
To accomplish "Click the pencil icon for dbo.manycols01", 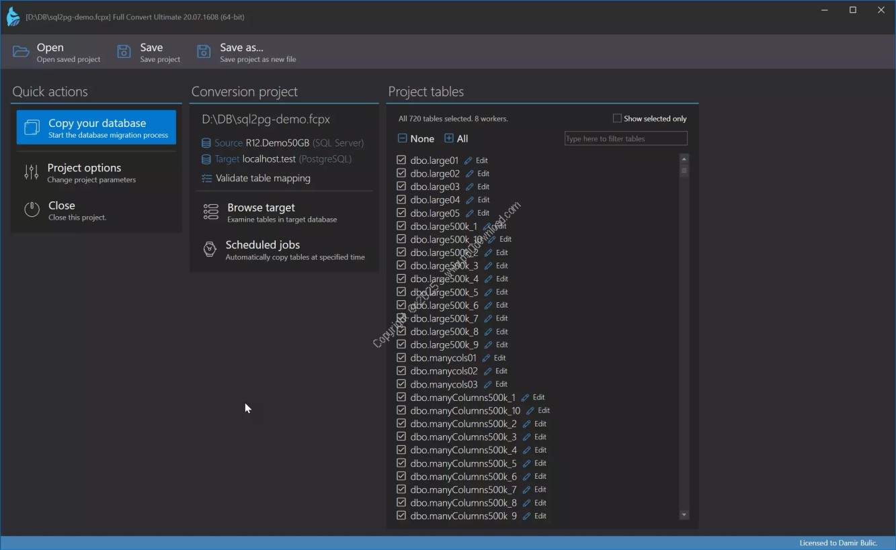I will pyautogui.click(x=486, y=358).
